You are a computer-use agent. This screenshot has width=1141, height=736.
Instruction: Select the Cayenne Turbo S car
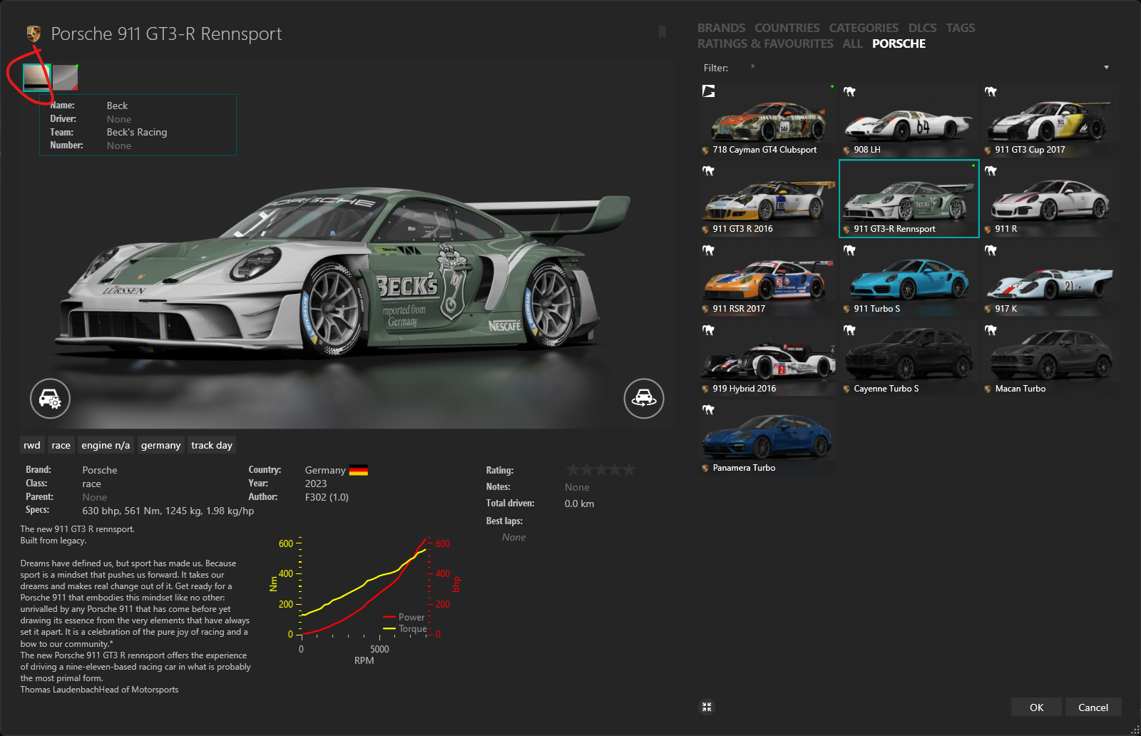click(909, 358)
